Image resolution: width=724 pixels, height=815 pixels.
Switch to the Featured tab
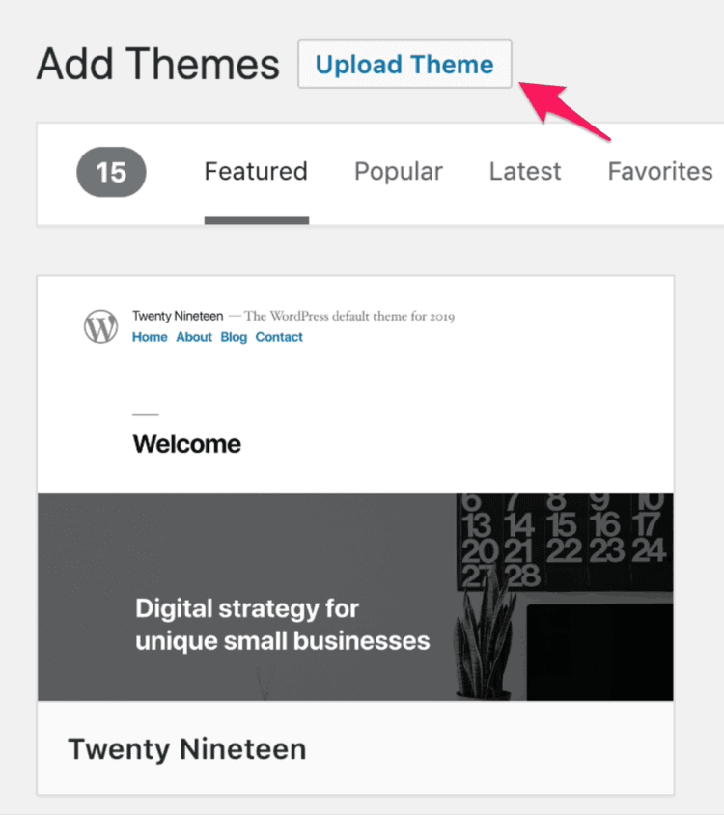[255, 171]
